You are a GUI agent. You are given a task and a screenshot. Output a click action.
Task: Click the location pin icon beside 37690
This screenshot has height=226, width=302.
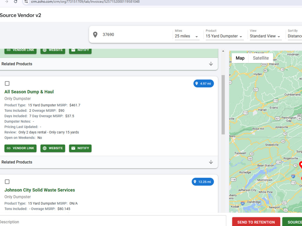tap(95, 35)
